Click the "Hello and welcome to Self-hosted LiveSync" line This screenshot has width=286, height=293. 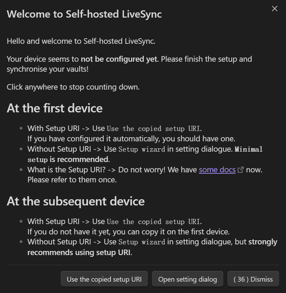coord(81,41)
